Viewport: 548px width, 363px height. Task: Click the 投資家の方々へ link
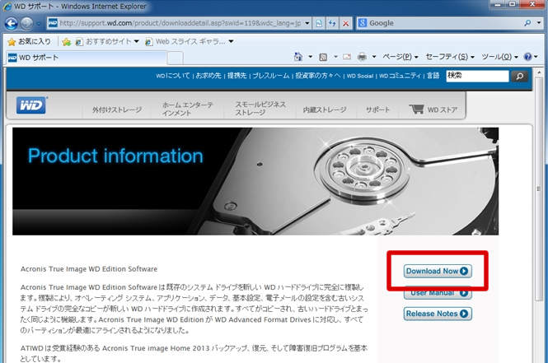[x=318, y=76]
